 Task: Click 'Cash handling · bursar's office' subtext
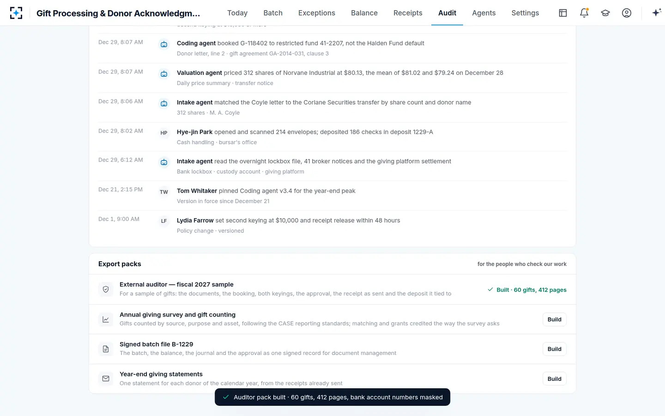217,142
